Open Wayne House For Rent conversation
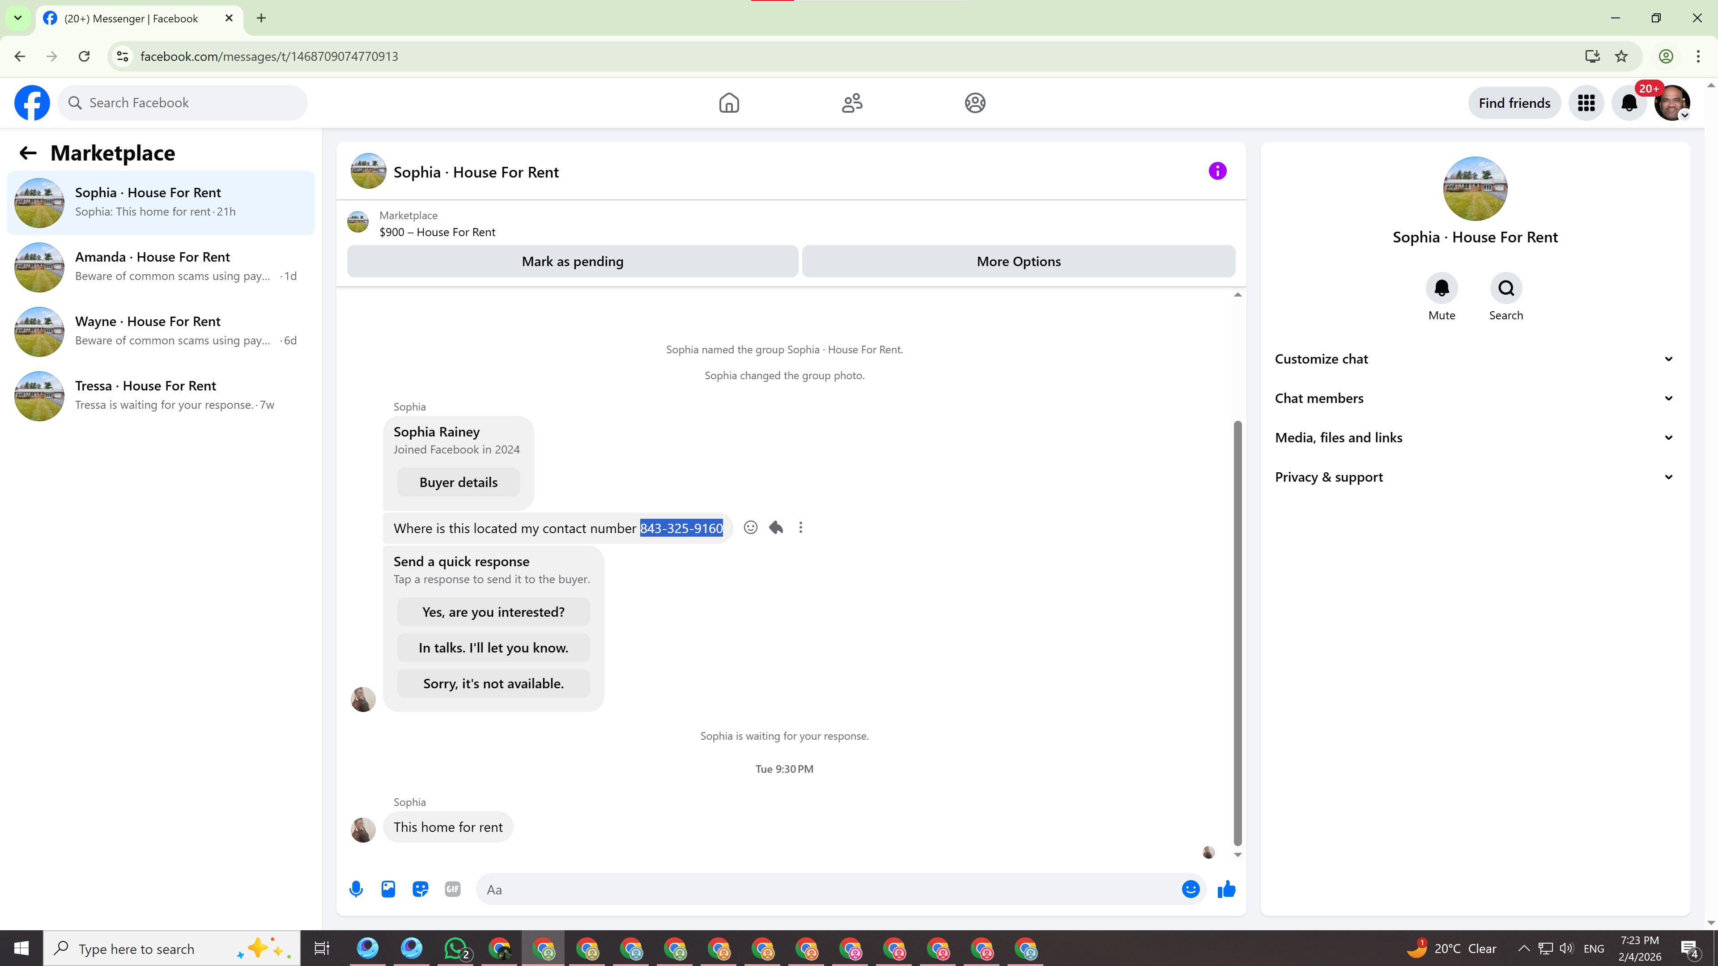 pos(161,331)
